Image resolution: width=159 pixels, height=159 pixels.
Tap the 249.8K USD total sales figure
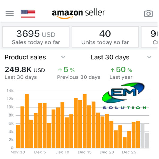25,70
